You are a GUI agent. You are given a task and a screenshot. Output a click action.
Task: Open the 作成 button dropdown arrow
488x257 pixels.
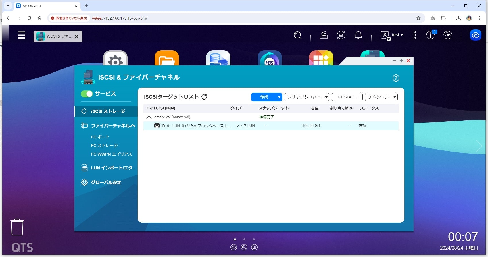point(279,97)
